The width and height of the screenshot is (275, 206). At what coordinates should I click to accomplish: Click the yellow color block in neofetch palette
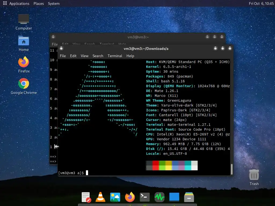(x=169, y=165)
